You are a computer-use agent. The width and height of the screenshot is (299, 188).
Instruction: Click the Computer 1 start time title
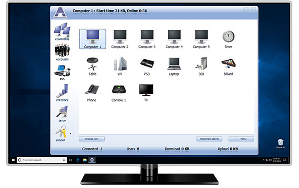tap(110, 11)
